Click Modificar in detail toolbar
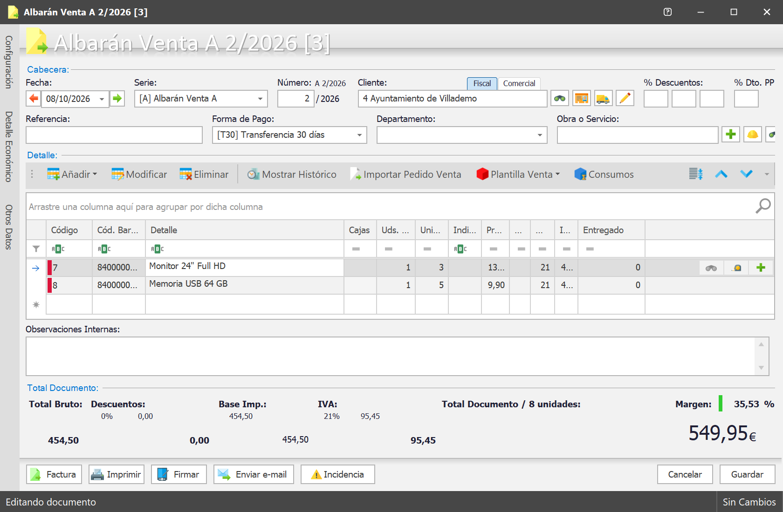This screenshot has width=783, height=512. 139,174
